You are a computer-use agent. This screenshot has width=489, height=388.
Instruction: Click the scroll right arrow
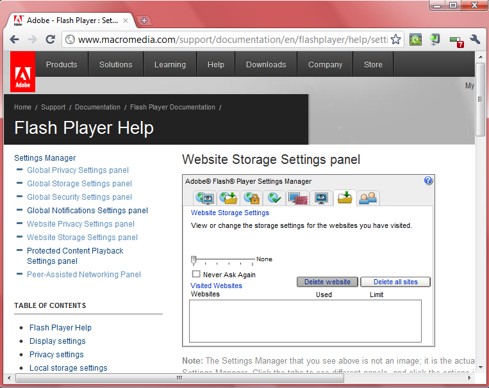coord(470,378)
